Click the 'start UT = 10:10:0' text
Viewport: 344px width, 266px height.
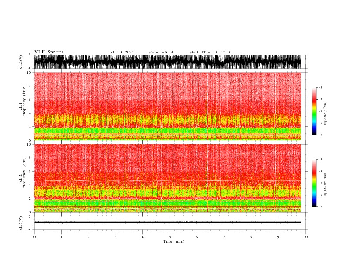(x=210, y=52)
